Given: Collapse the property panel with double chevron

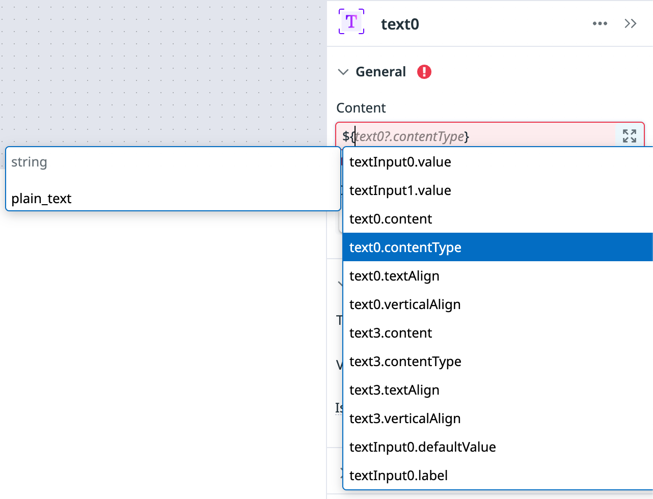Looking at the screenshot, I should (x=631, y=23).
